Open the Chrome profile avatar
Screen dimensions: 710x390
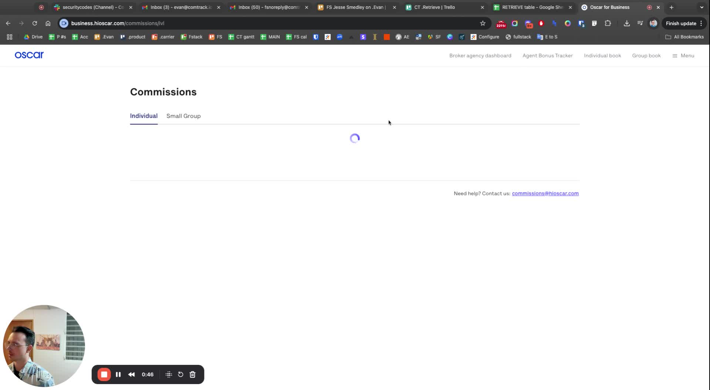[653, 23]
